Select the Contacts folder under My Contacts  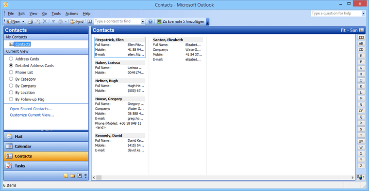pos(23,44)
